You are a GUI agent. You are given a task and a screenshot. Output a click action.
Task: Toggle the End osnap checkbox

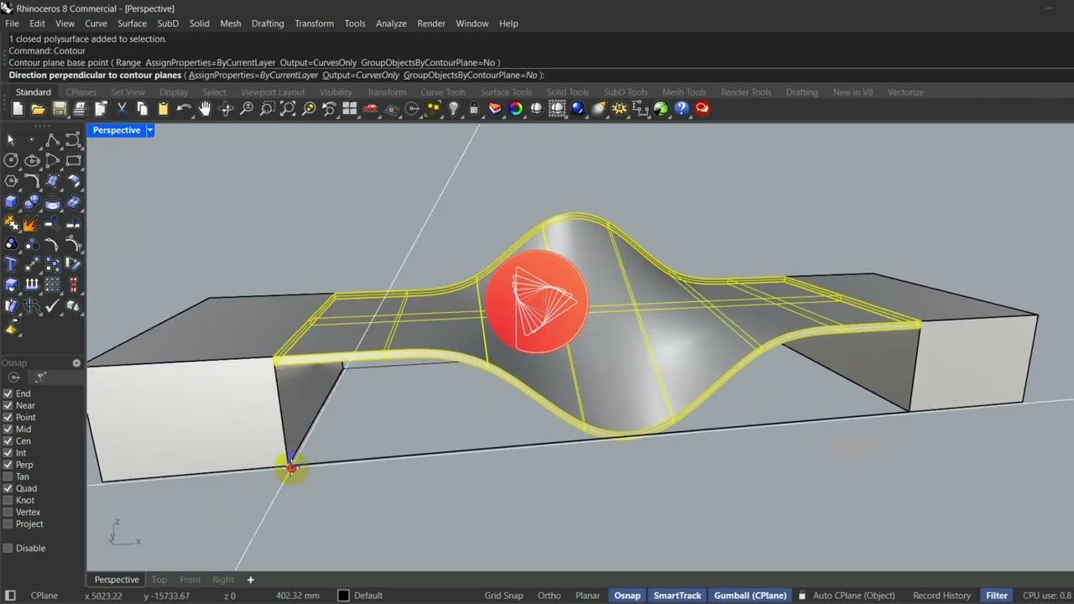(8, 393)
